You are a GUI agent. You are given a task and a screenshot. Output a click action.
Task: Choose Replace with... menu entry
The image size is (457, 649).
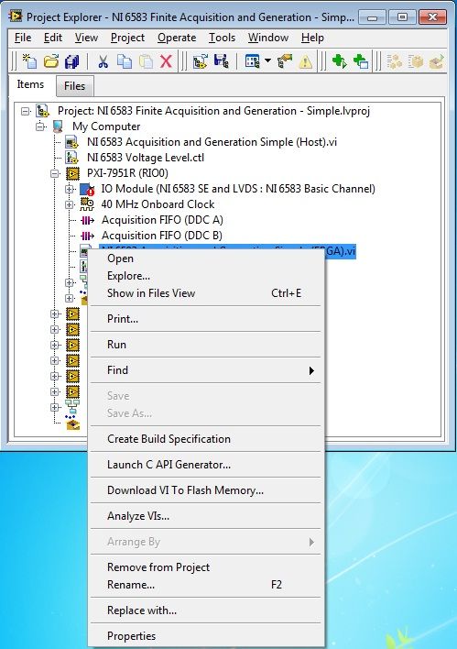(205, 610)
